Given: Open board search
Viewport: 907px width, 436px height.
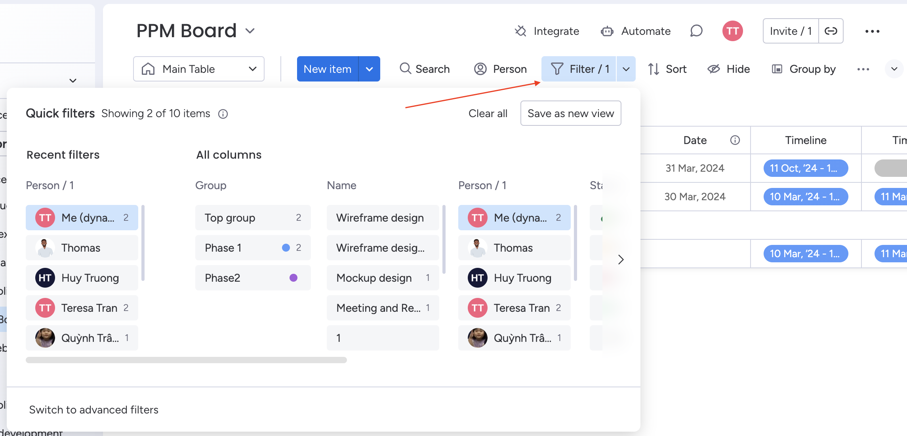Looking at the screenshot, I should pyautogui.click(x=425, y=68).
